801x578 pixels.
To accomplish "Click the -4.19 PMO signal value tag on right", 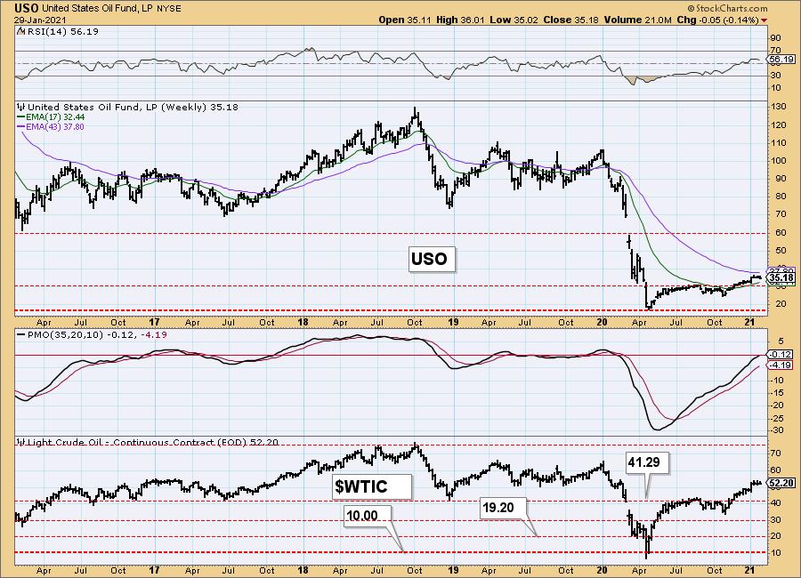I will [x=780, y=365].
